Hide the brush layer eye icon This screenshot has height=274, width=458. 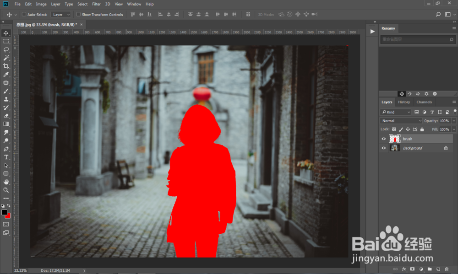pyautogui.click(x=383, y=139)
